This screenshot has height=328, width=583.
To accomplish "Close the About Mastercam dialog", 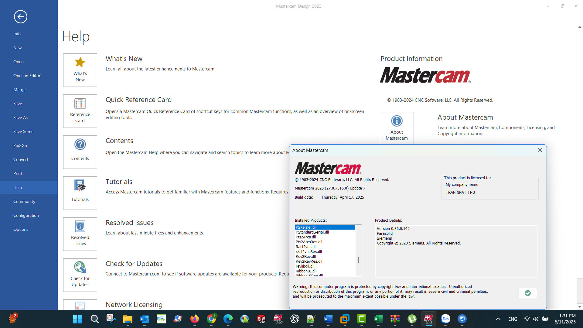I will pos(540,150).
